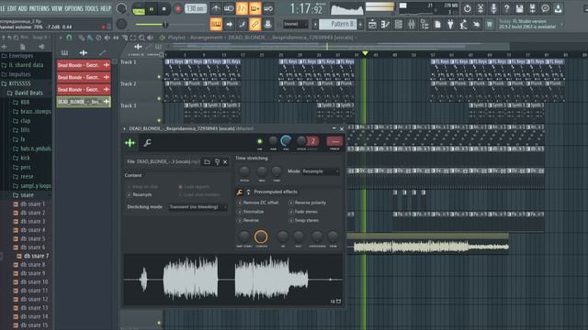Enable Remove DC offset

(x=258, y=203)
